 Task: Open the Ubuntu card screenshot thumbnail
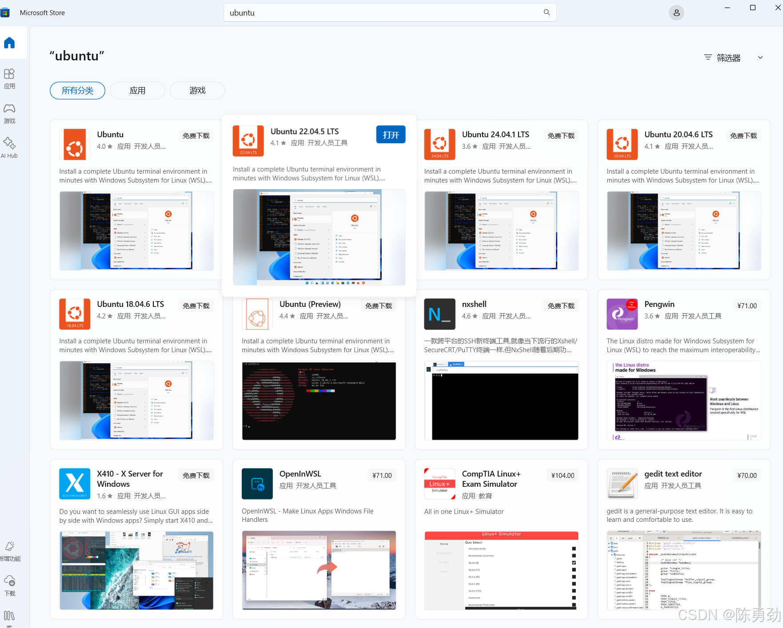(x=136, y=231)
